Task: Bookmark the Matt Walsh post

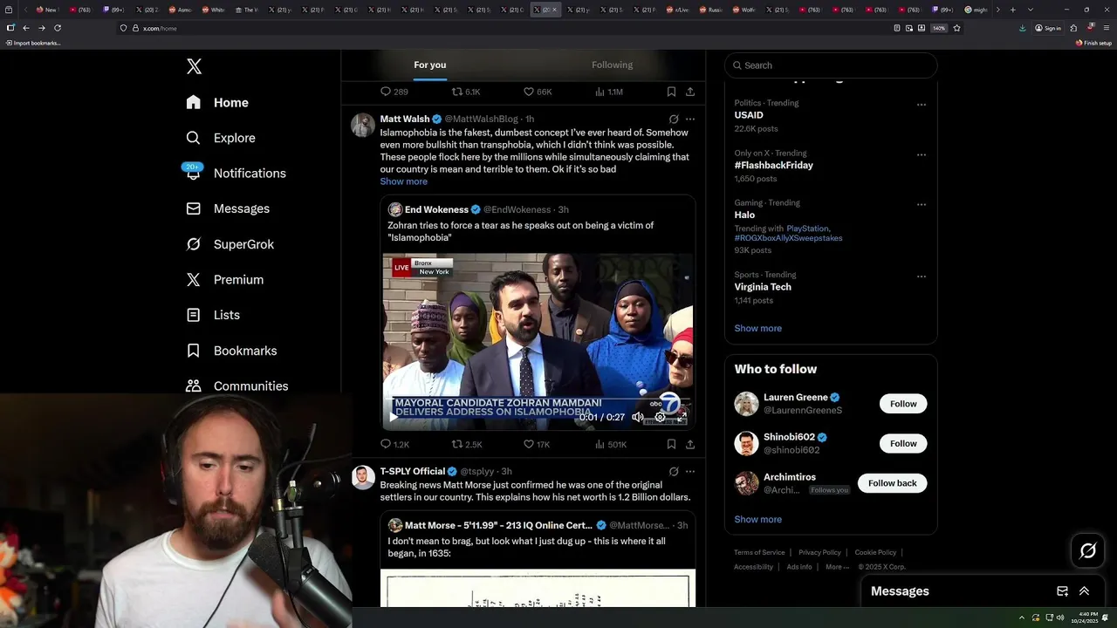Action: [x=671, y=444]
